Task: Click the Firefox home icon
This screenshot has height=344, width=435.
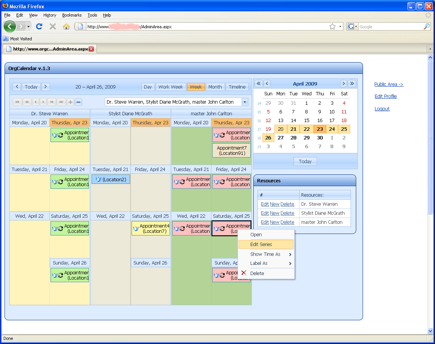Action: [66, 26]
